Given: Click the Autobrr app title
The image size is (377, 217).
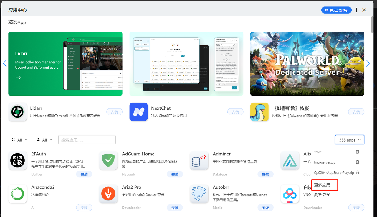Looking at the screenshot, I should coord(221,187).
